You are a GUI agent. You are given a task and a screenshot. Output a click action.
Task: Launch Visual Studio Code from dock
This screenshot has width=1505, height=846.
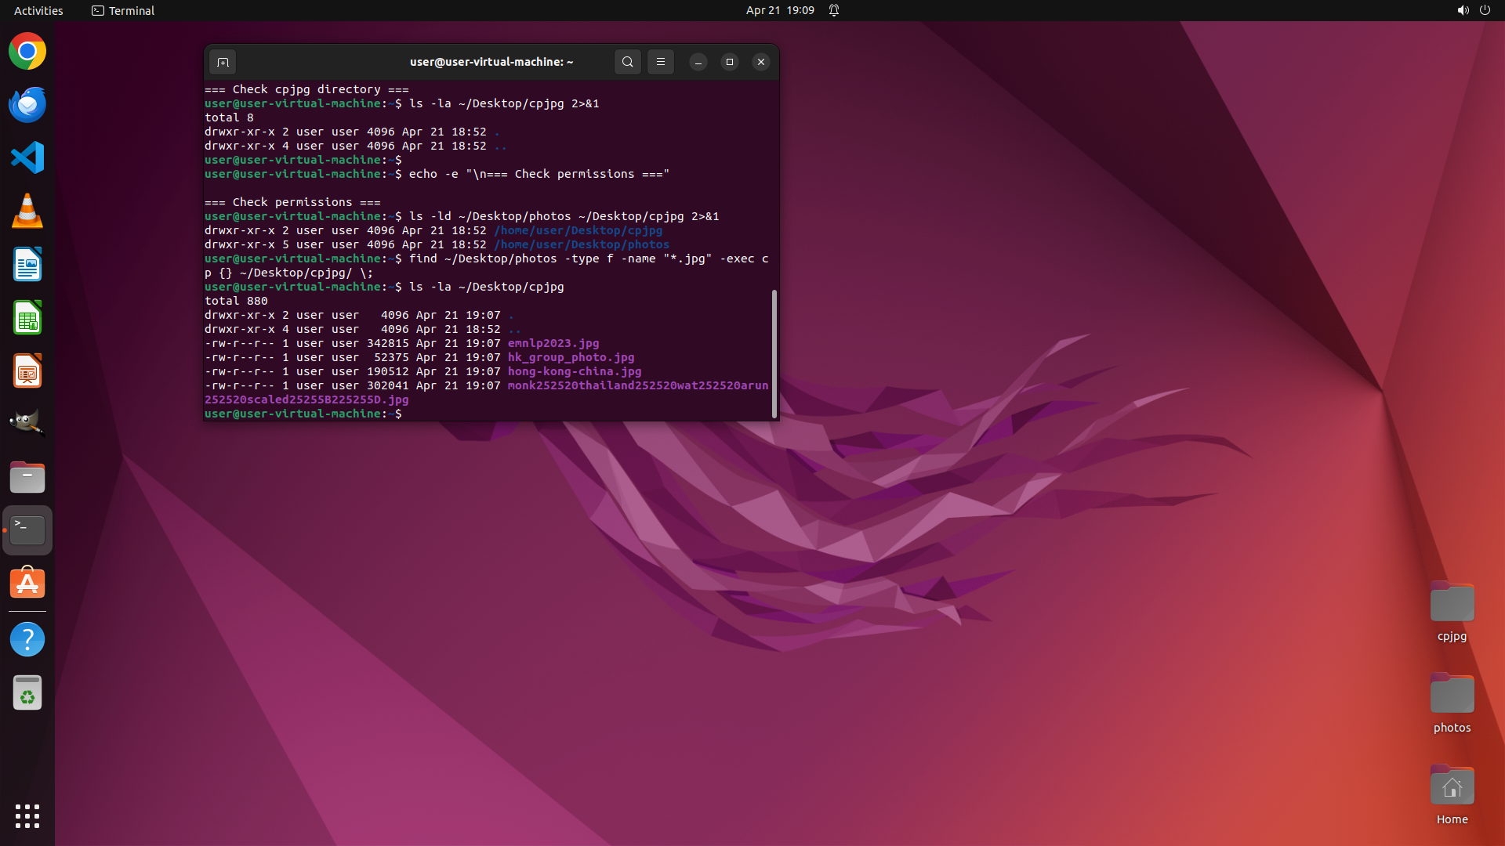point(27,158)
